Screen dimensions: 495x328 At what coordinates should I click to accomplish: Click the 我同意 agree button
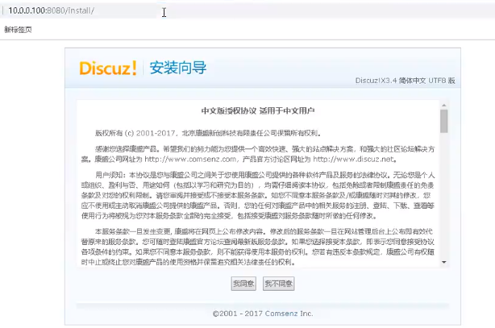tap(243, 284)
